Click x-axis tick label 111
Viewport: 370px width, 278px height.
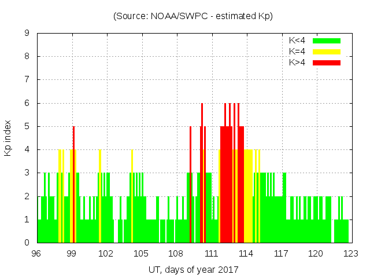pos(211,254)
